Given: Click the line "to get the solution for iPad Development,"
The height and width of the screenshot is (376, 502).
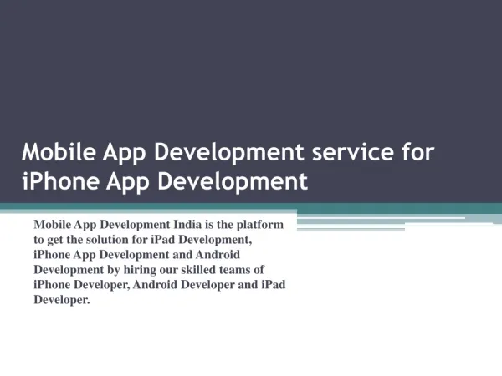Looking at the screenshot, I should coord(143,240).
